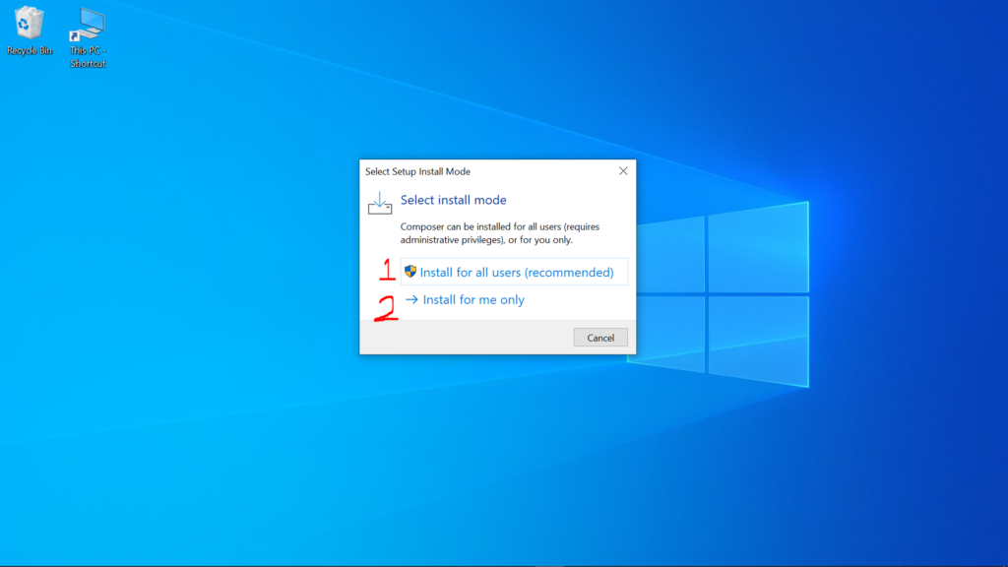Choose Install for all users (recommended)

click(x=514, y=272)
